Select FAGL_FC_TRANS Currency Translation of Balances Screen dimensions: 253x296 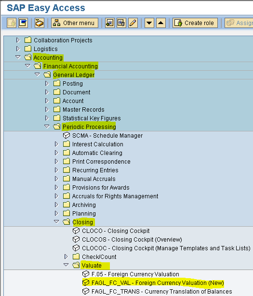tap(162, 292)
